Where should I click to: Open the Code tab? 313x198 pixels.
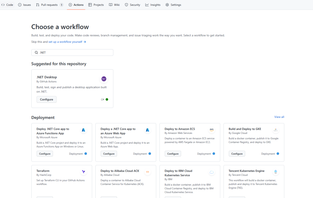pyautogui.click(x=7, y=5)
